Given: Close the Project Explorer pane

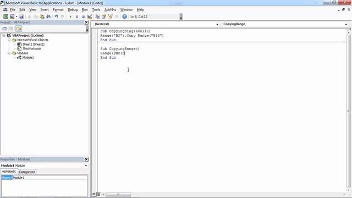Looking at the screenshot, I should pos(86,22).
